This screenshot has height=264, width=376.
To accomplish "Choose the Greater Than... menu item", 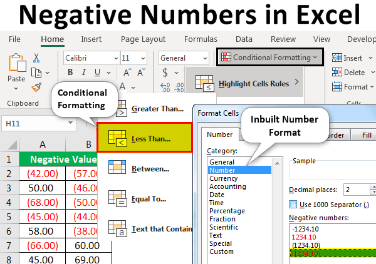I will click(x=157, y=109).
